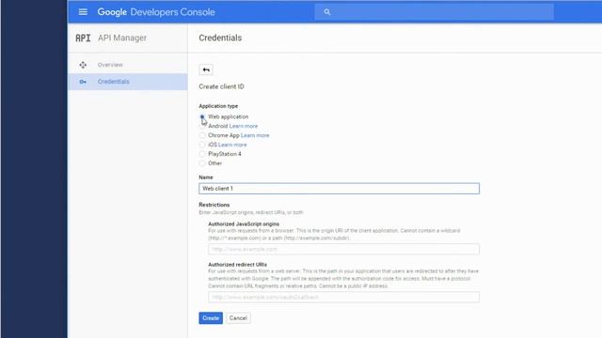Click the back arrow button
Viewport: 602px width, 338px height.
pos(206,69)
